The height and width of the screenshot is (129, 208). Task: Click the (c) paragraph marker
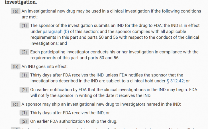pyautogui.click(x=15, y=104)
